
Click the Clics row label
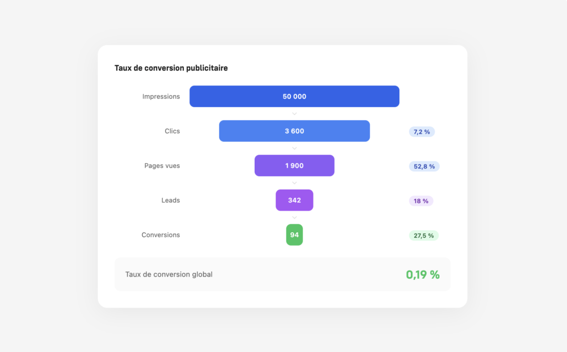[x=172, y=131]
